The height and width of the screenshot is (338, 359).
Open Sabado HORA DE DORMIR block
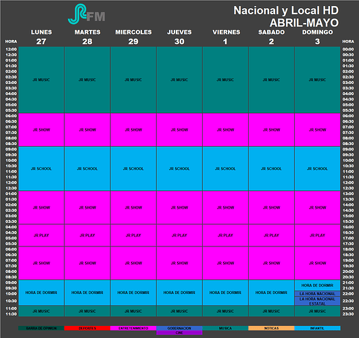(x=271, y=293)
